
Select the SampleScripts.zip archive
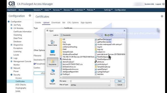click(103, 67)
